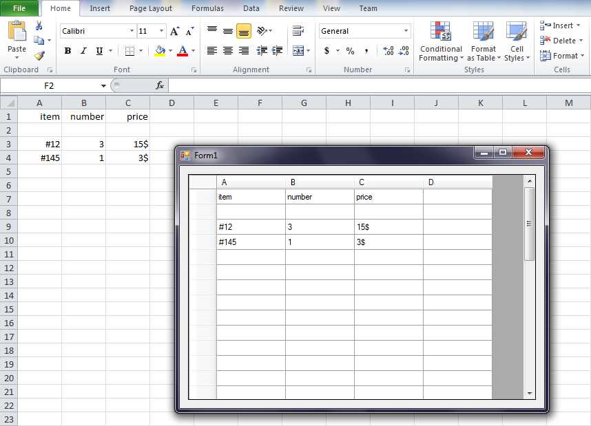Open Alignment dialog launcher
This screenshot has width=591, height=426.
pos(309,70)
